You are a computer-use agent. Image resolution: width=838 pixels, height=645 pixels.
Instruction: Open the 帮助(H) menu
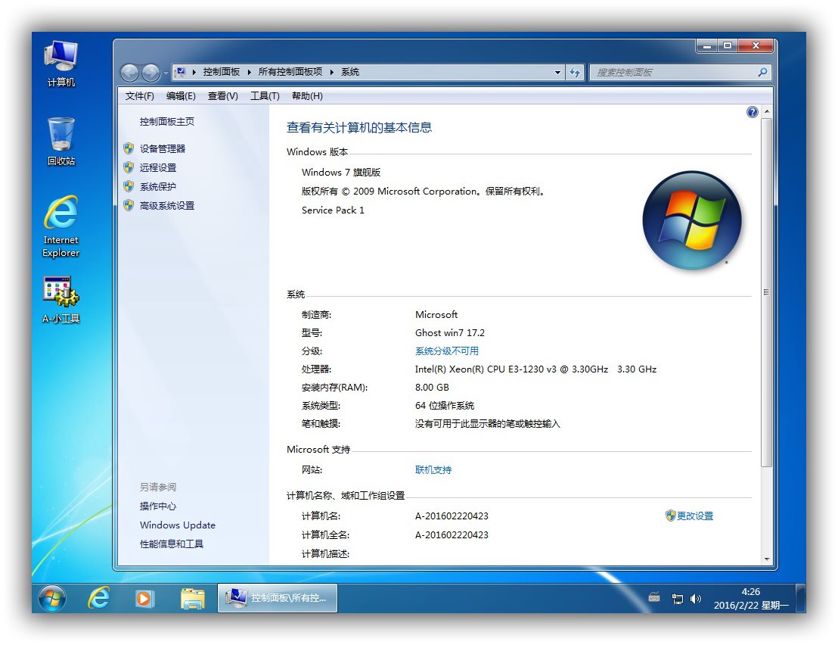(x=307, y=95)
